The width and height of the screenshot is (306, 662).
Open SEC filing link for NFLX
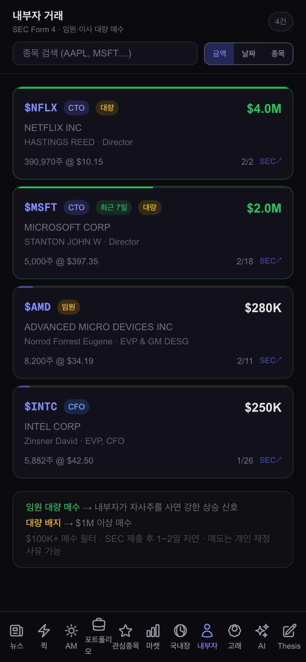click(271, 161)
